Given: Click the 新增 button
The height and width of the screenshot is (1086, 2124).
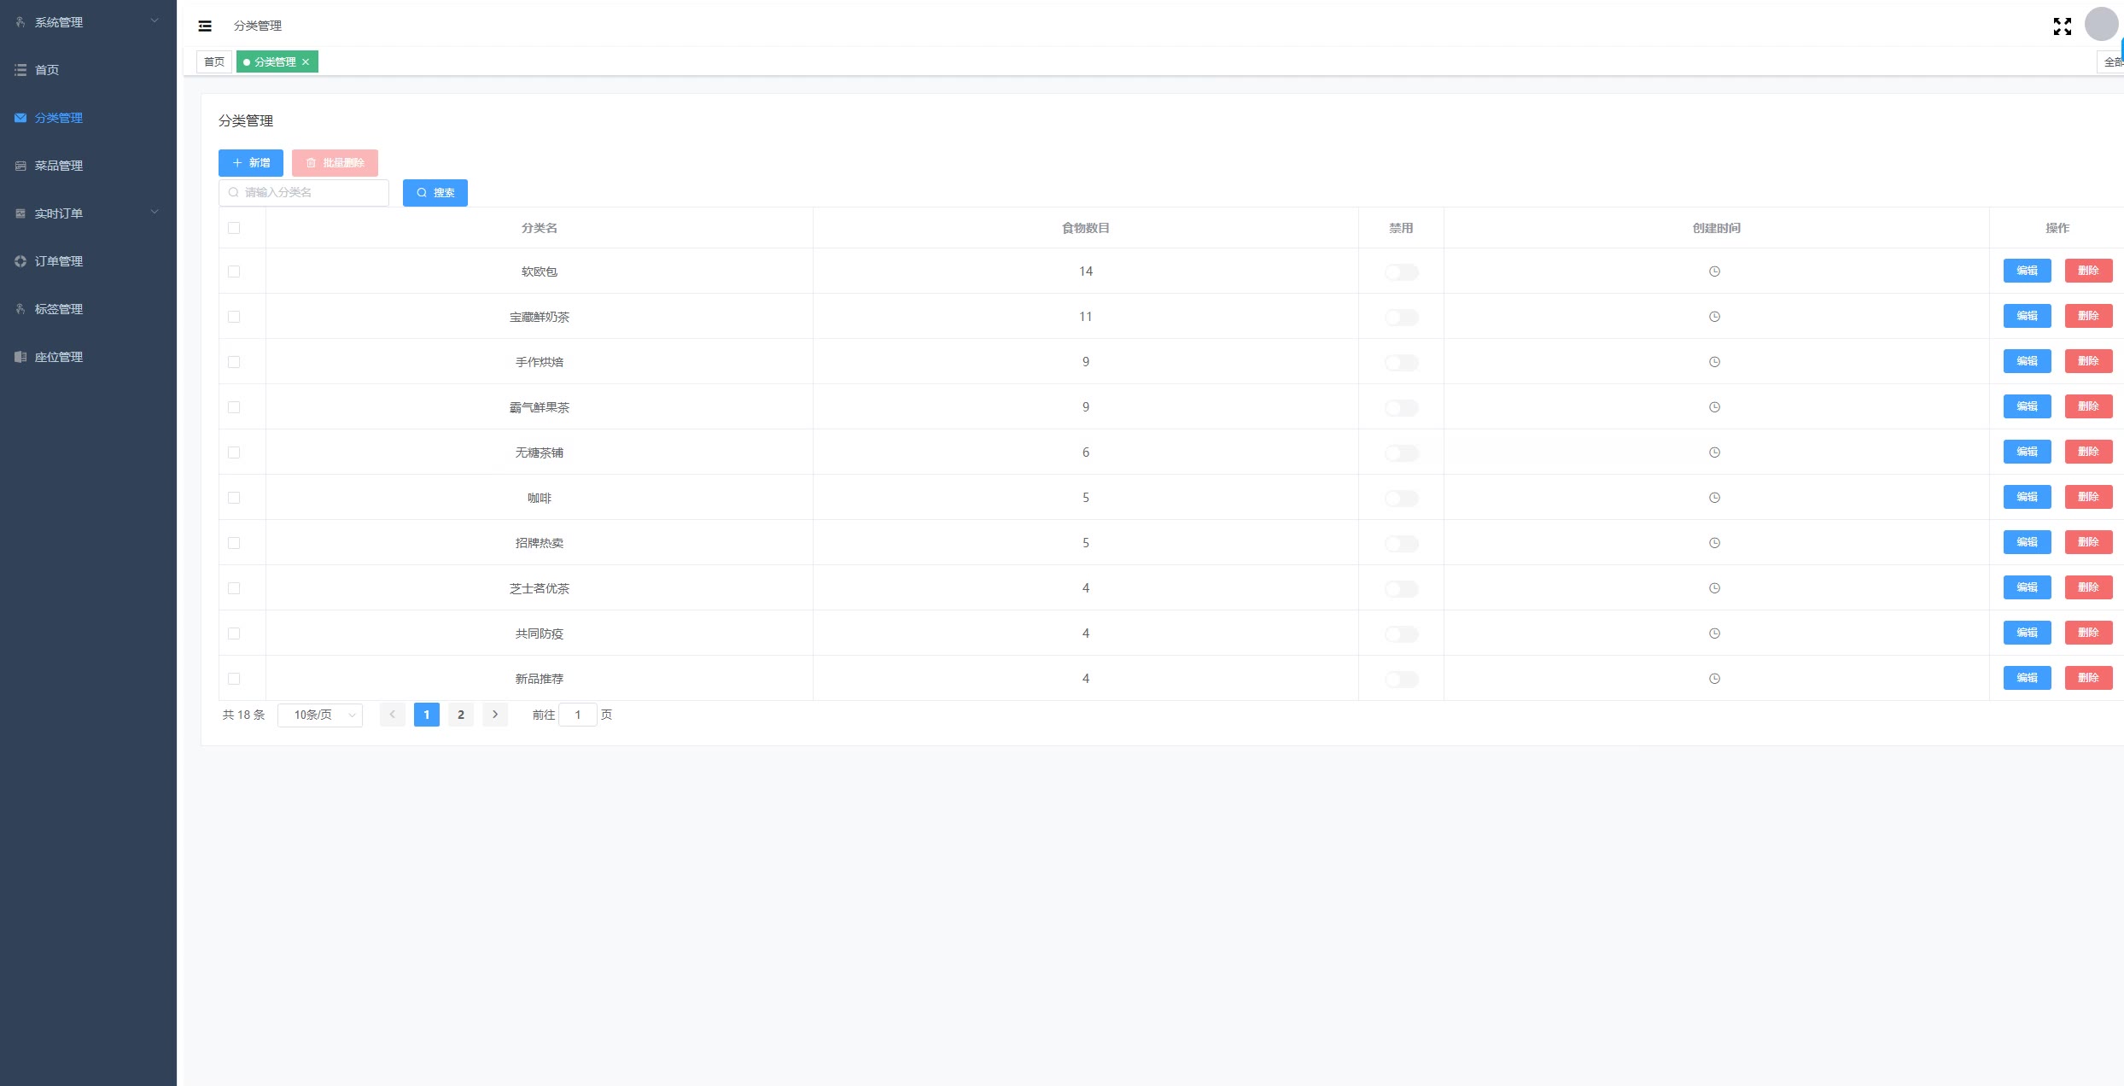Looking at the screenshot, I should tap(250, 162).
